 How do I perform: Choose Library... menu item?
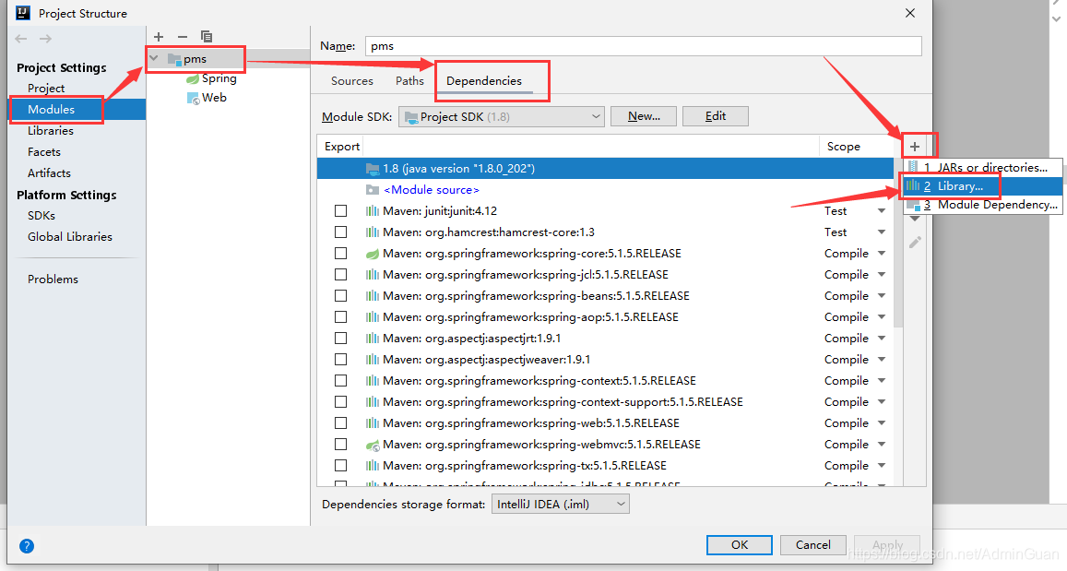(x=983, y=185)
